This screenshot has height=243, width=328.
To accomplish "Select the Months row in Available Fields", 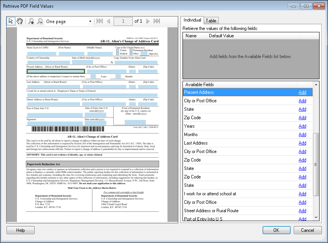I will [248, 135].
